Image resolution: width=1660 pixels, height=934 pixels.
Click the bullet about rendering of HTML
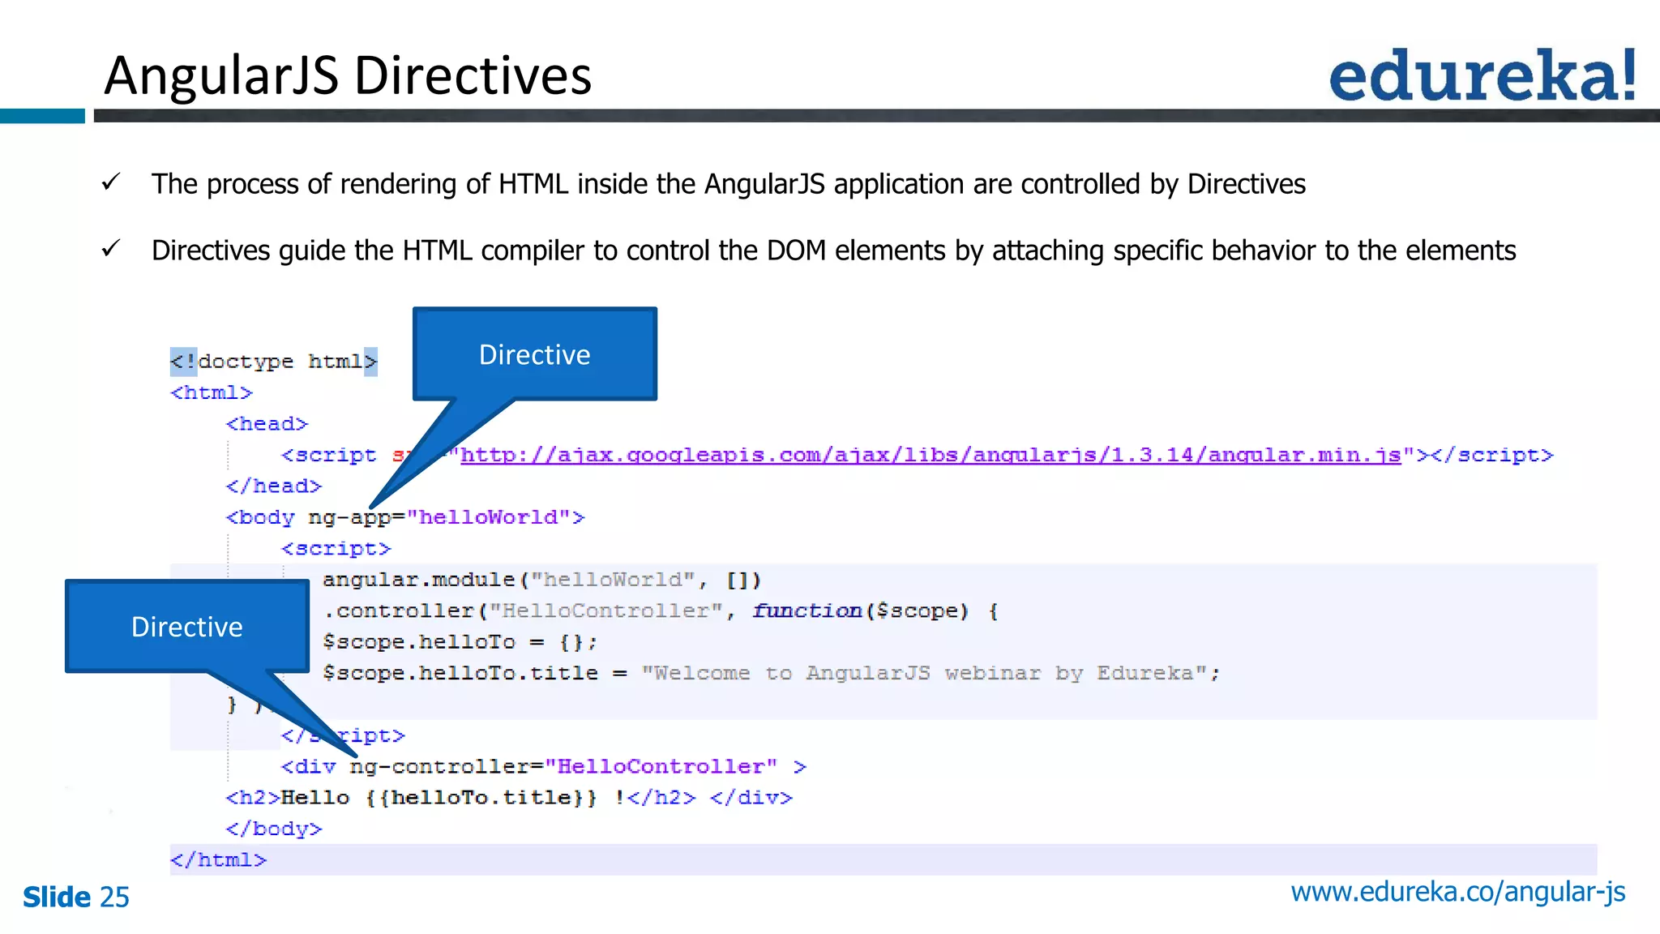[728, 184]
